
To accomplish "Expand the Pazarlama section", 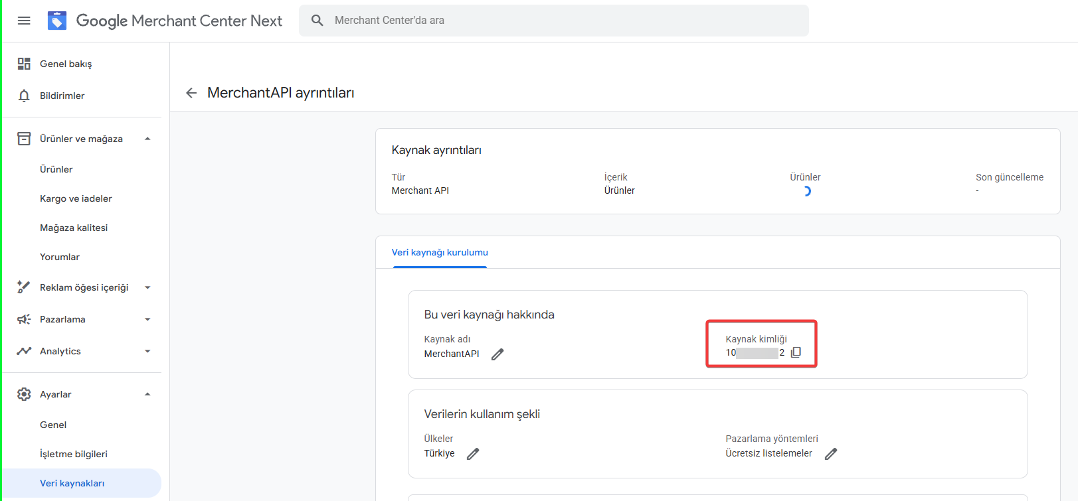I will (147, 319).
